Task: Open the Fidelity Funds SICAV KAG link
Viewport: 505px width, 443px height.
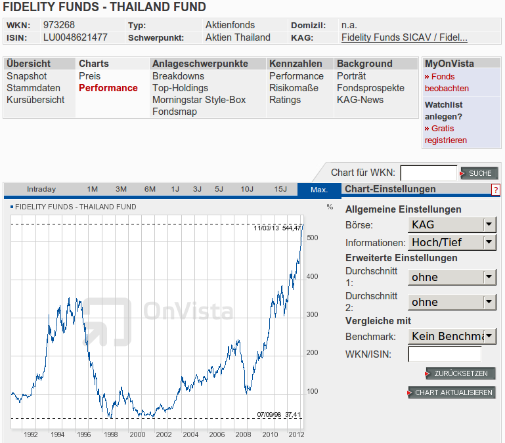Action: (404, 37)
